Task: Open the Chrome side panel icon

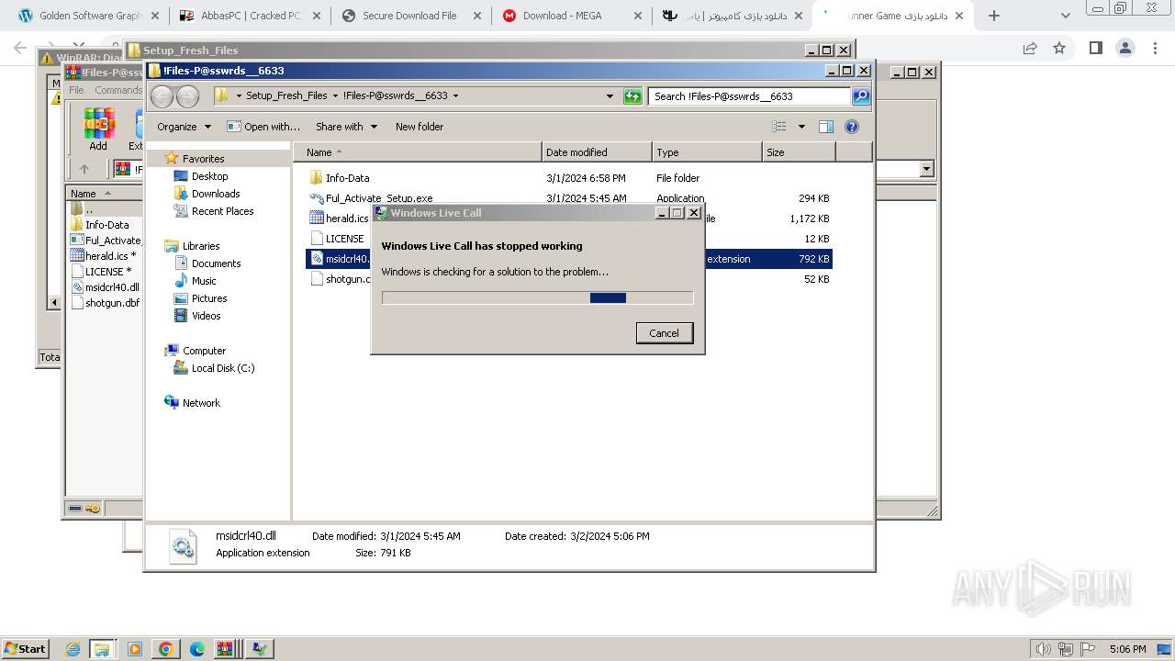Action: [x=1095, y=48]
